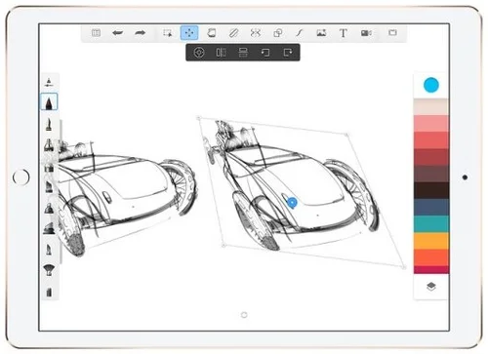Pick the slate blue swatch
Screen dimensions: 488x354
click(431, 207)
